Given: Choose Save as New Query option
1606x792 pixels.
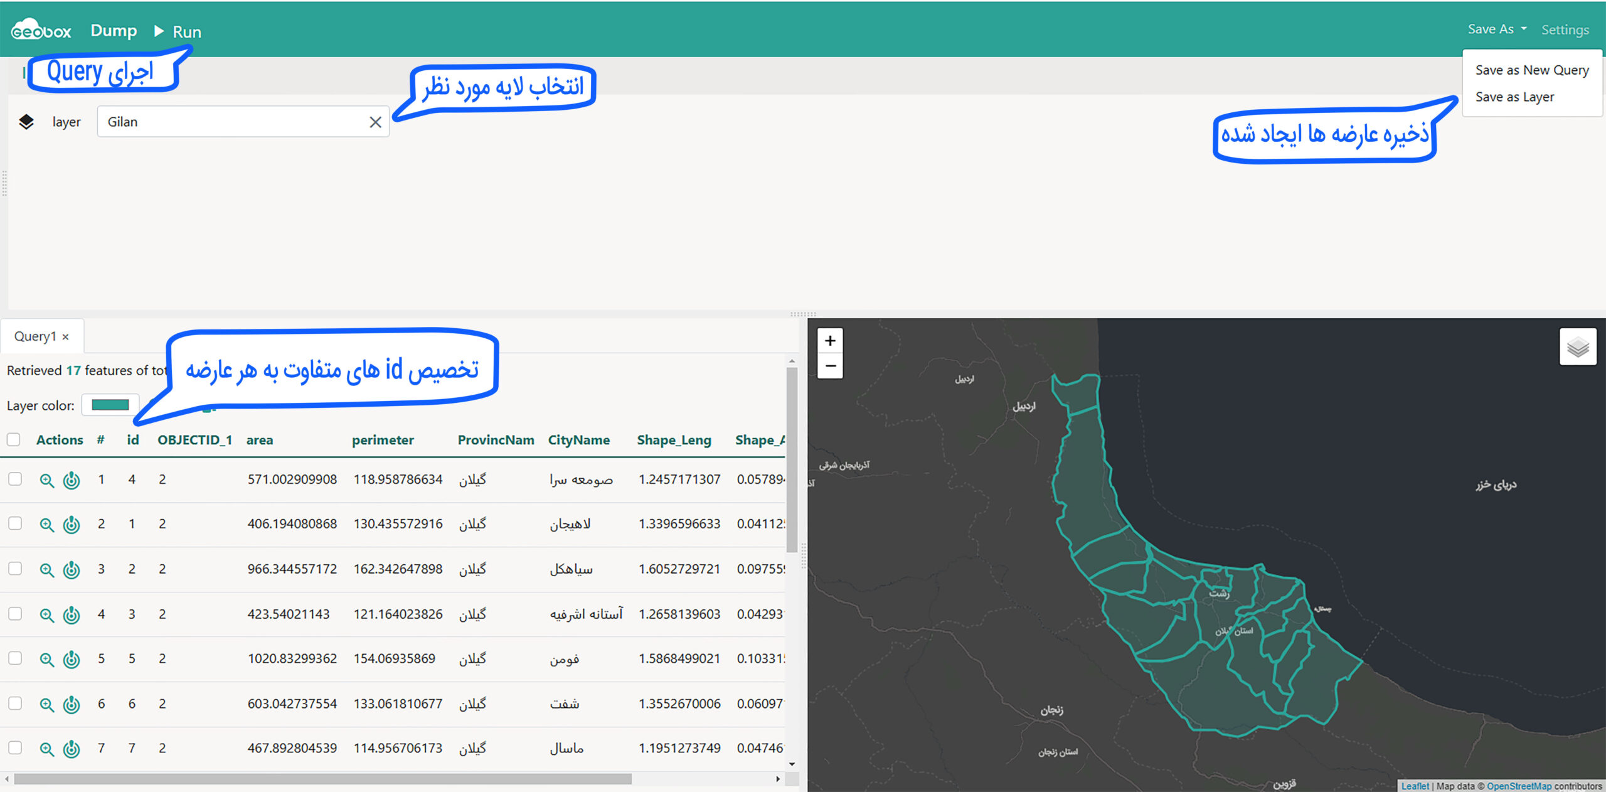Looking at the screenshot, I should (1531, 70).
